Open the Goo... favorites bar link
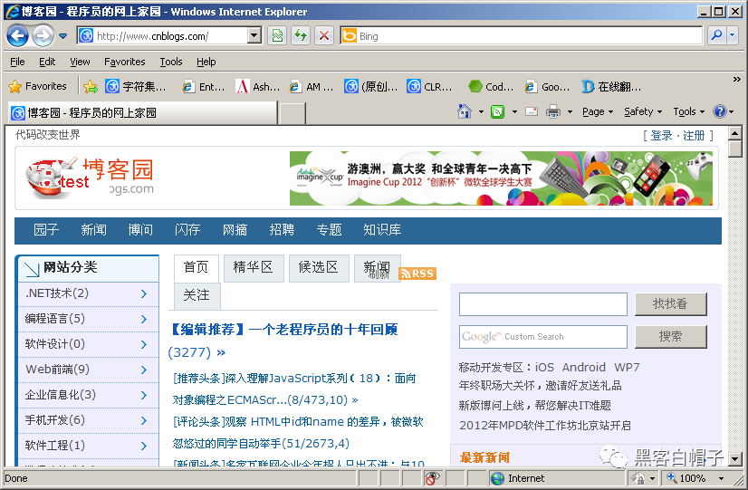The width and height of the screenshot is (748, 490). [x=547, y=86]
